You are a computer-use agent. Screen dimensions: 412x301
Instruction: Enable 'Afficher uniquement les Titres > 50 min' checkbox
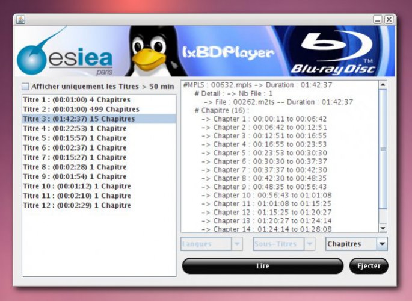pyautogui.click(x=25, y=87)
